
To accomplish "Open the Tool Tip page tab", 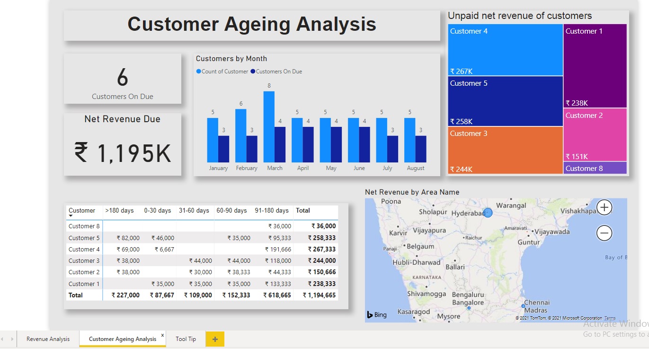I will click(186, 339).
